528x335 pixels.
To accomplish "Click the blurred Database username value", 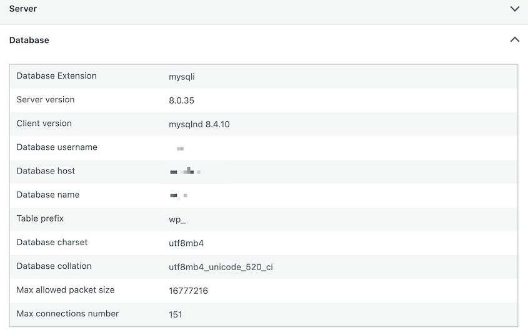I will coord(180,148).
